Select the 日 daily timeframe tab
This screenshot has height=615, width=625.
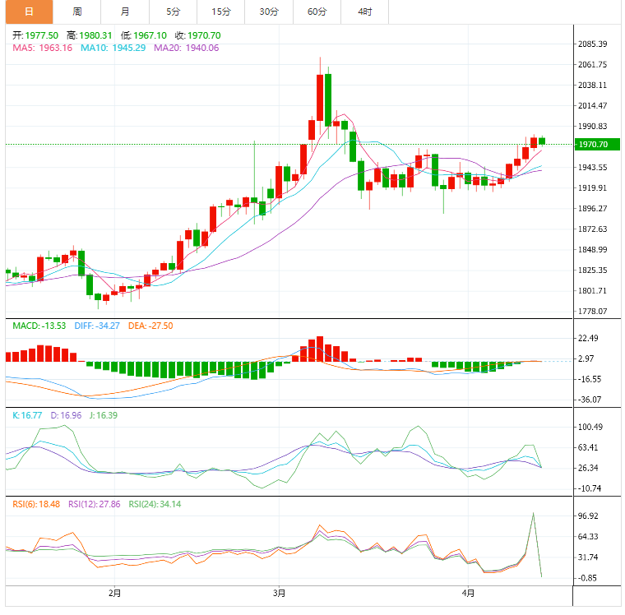click(x=29, y=12)
